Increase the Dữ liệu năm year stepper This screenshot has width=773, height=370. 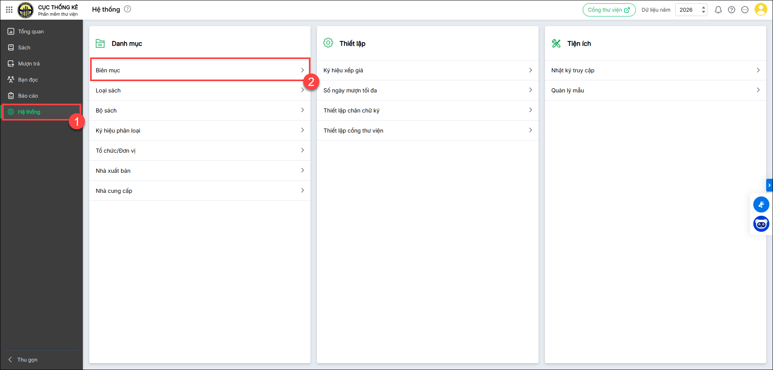703,7
